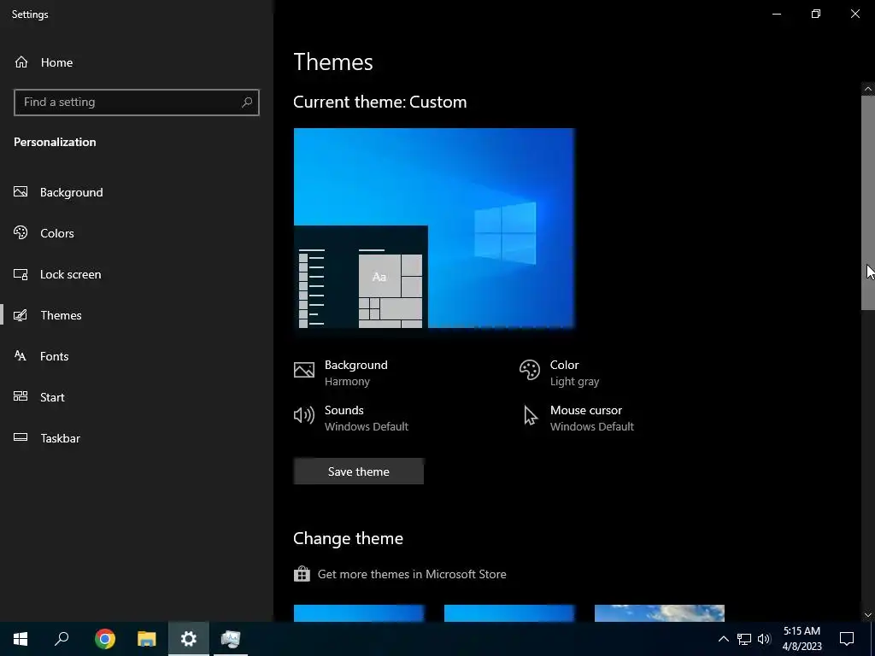The width and height of the screenshot is (875, 656).
Task: Click the scrollbar down arrow
Action: point(868,615)
